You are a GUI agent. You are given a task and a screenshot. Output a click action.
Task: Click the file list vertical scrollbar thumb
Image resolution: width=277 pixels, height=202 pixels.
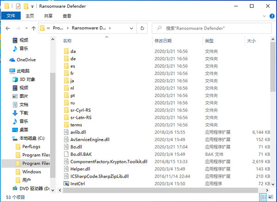pos(273,67)
